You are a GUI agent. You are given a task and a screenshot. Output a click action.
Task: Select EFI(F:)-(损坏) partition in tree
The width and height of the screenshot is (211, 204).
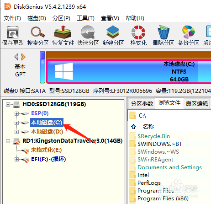(48, 159)
